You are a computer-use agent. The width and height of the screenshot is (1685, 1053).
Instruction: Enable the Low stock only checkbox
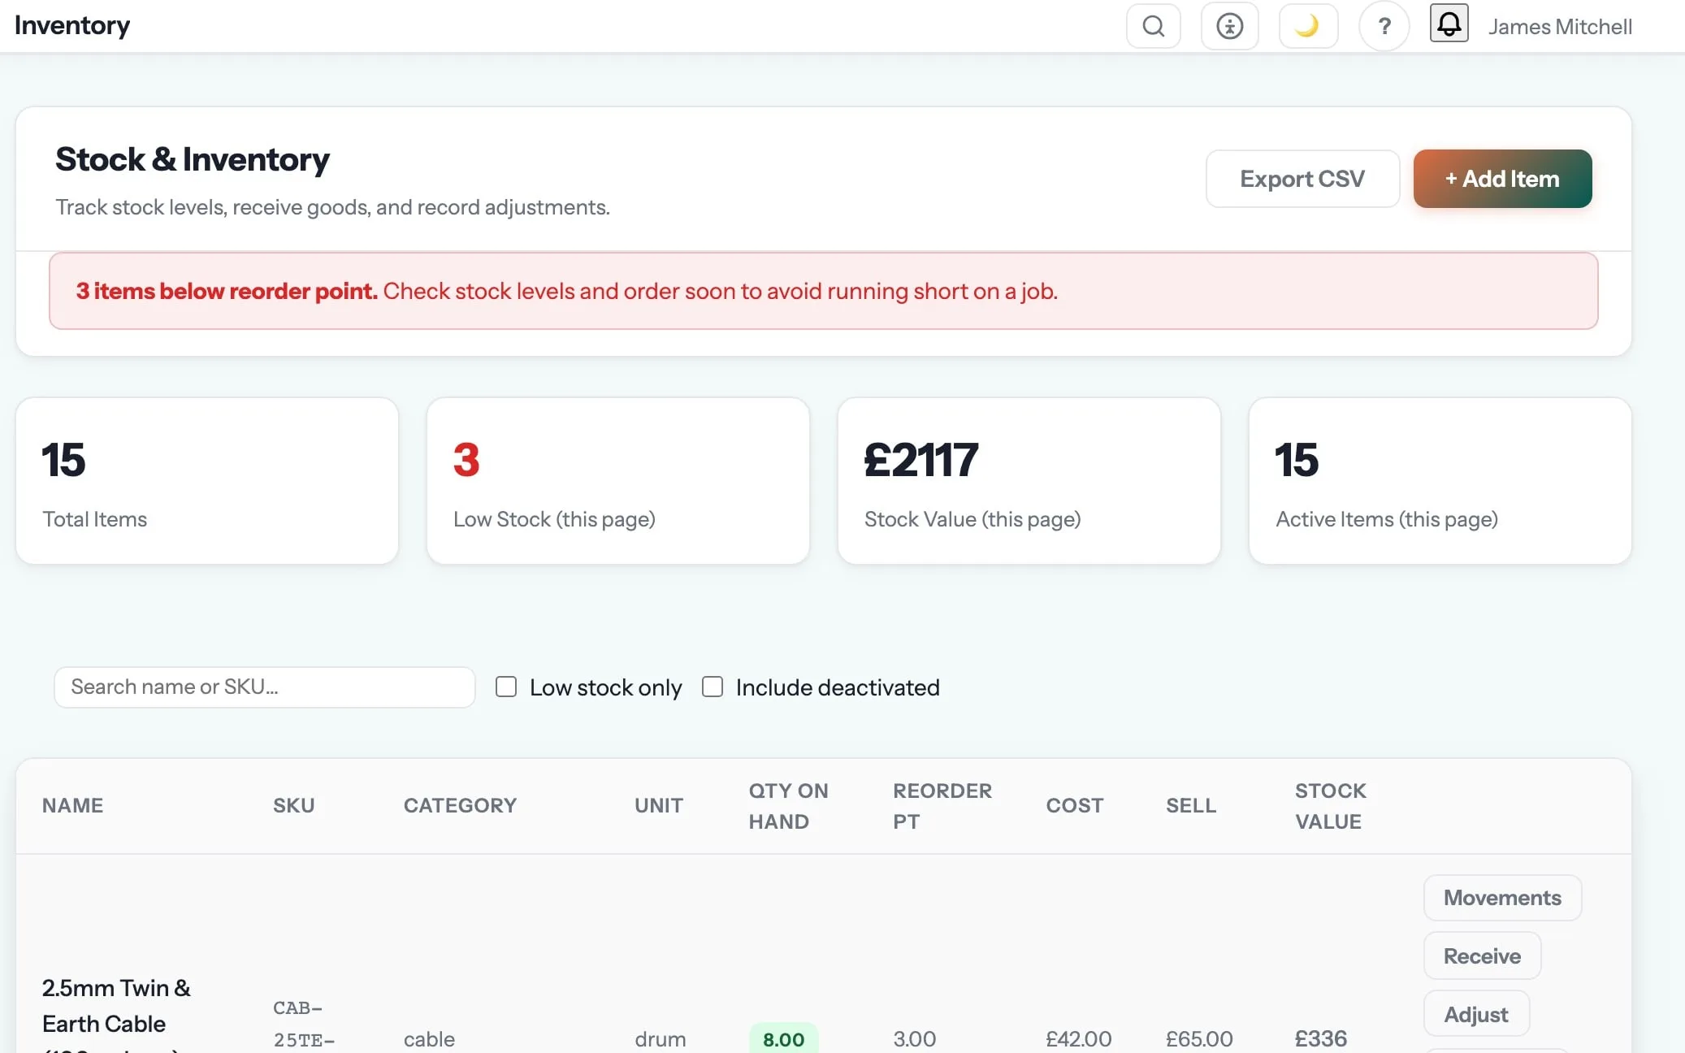click(x=506, y=687)
